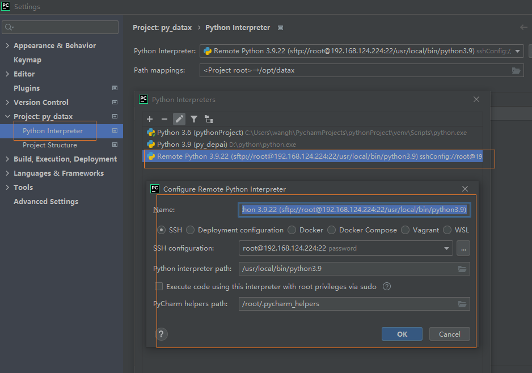
Task: Open SSH configurations ellipsis button
Action: click(x=463, y=248)
